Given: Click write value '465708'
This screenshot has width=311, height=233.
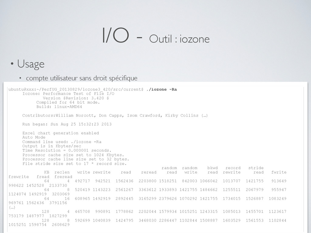Looking at the screenshot, I should (83, 212).
